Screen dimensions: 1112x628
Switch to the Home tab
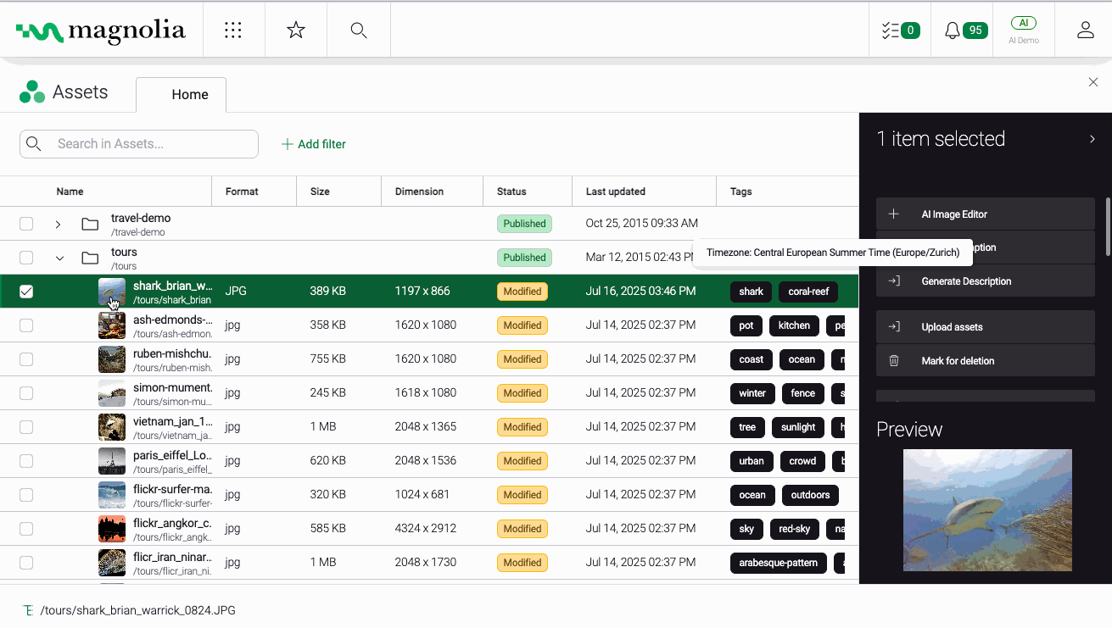tap(189, 95)
